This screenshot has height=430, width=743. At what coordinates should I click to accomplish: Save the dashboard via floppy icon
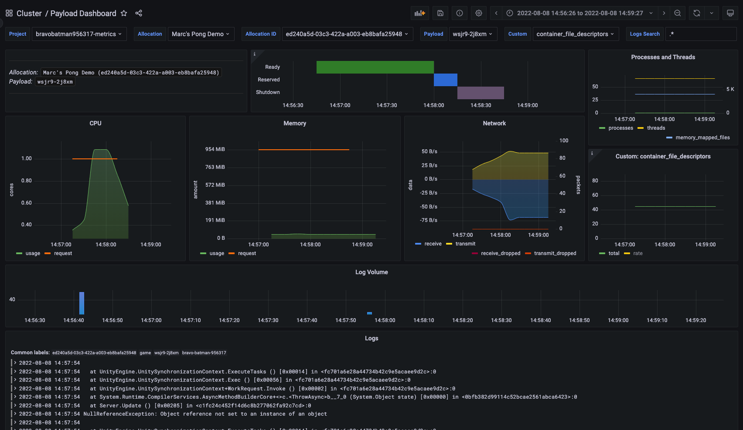point(440,13)
